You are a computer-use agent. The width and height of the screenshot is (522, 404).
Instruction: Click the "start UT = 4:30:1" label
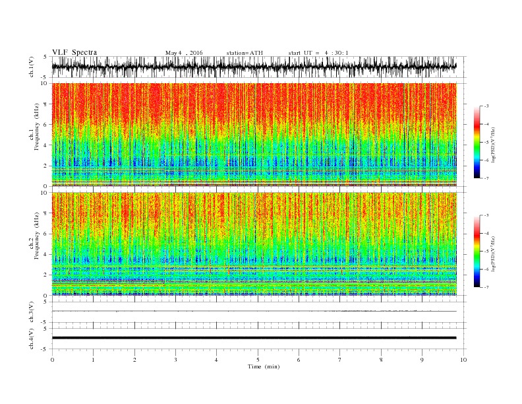[318, 53]
